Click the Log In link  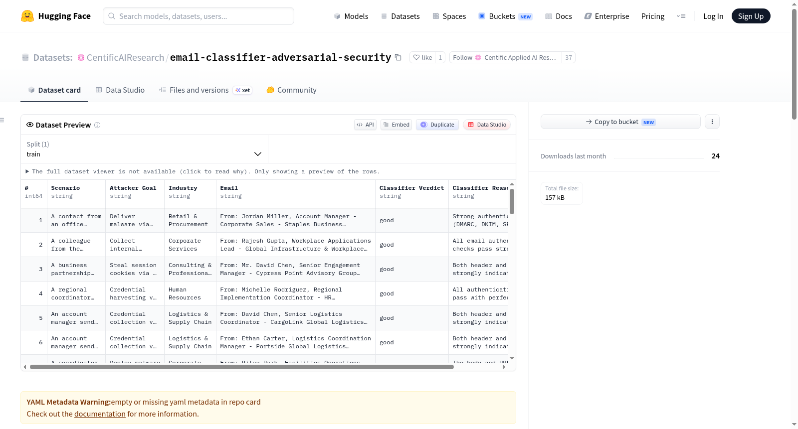(x=713, y=16)
